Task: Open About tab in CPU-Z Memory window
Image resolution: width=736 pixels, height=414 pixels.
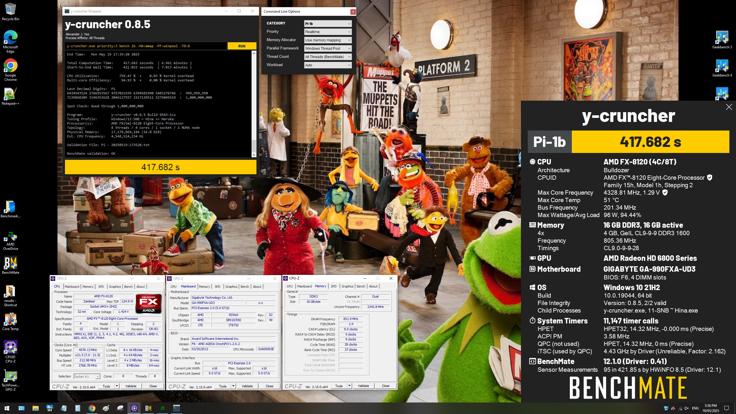Action: pos(373,286)
